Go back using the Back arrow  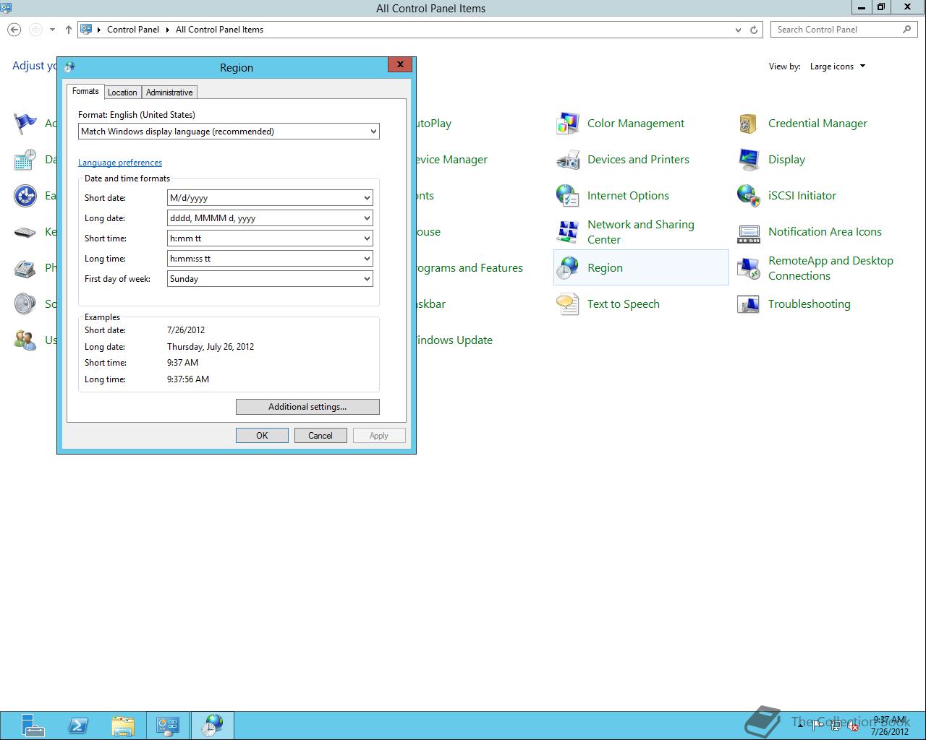click(14, 30)
